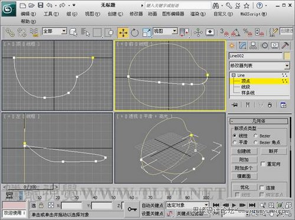Open the 全部 selection filter dropdown
This screenshot has height=220, width=295.
click(x=64, y=31)
